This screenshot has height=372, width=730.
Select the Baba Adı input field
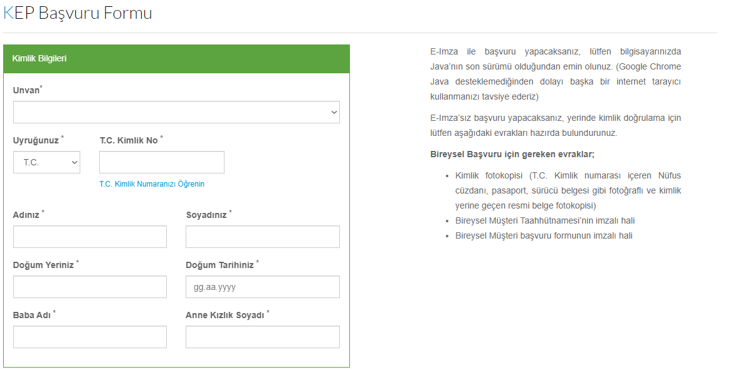(x=90, y=337)
